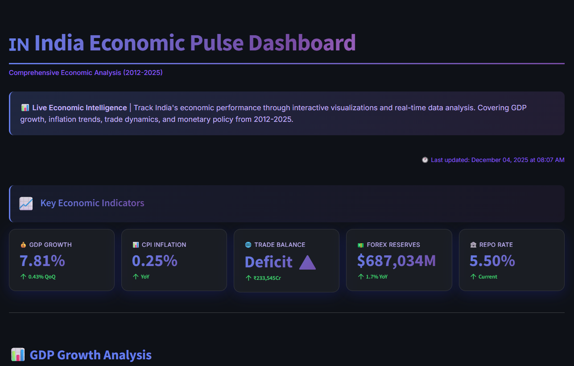The width and height of the screenshot is (574, 366).
Task: Click the last updated December 04 link
Action: 497,160
